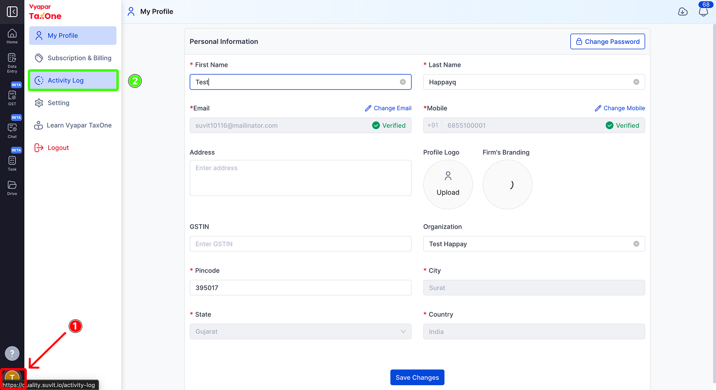716x390 pixels.
Task: Open Learn Vyapar TaxOne menu item
Action: 73,125
